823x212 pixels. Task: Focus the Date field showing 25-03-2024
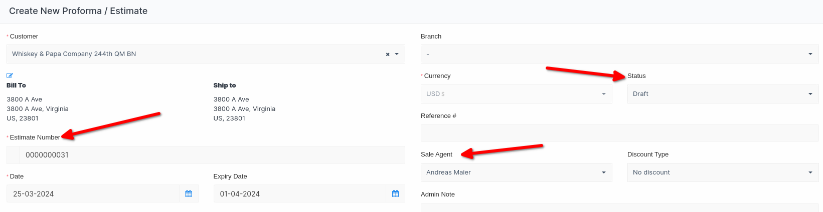(x=93, y=193)
